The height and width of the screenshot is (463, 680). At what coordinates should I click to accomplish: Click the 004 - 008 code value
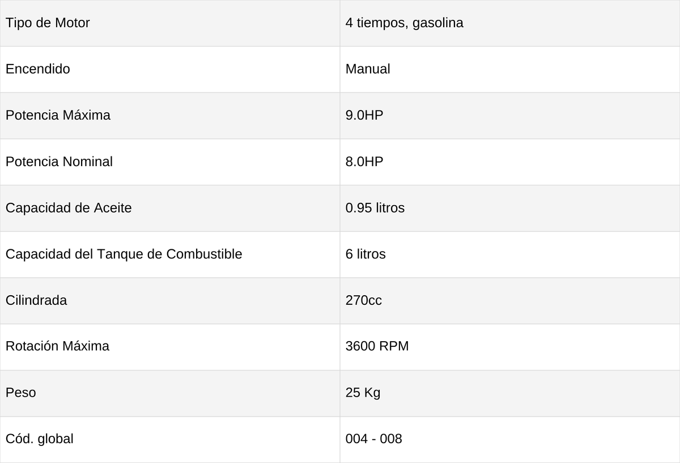(373, 439)
